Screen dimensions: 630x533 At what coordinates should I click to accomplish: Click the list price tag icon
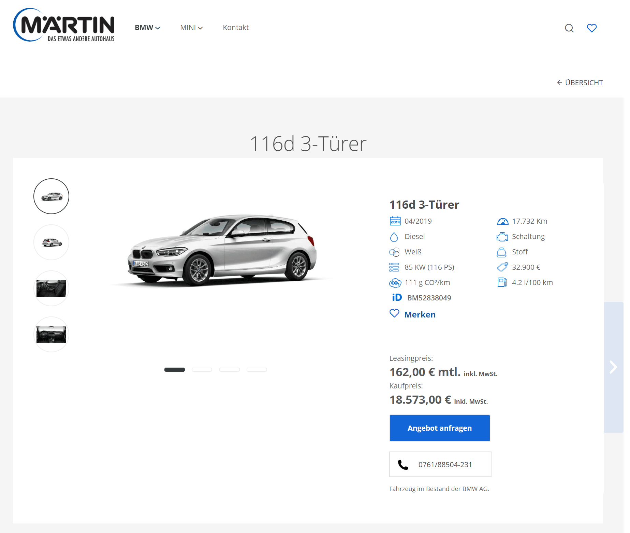(502, 267)
